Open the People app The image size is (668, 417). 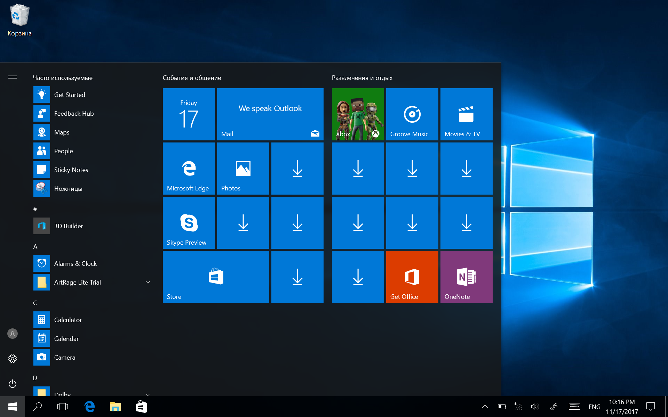pos(92,151)
